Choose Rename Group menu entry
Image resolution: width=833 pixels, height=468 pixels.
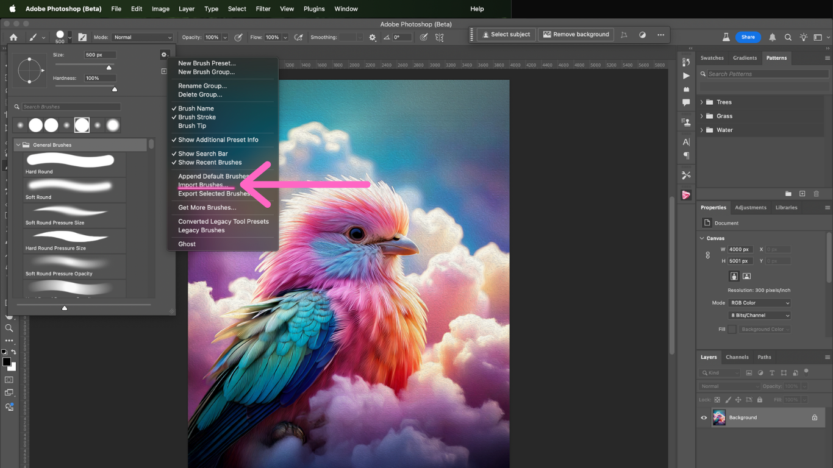point(202,86)
